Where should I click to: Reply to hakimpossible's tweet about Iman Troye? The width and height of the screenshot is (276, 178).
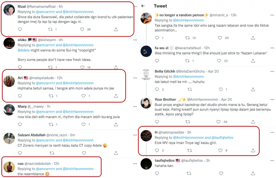pos(157,150)
